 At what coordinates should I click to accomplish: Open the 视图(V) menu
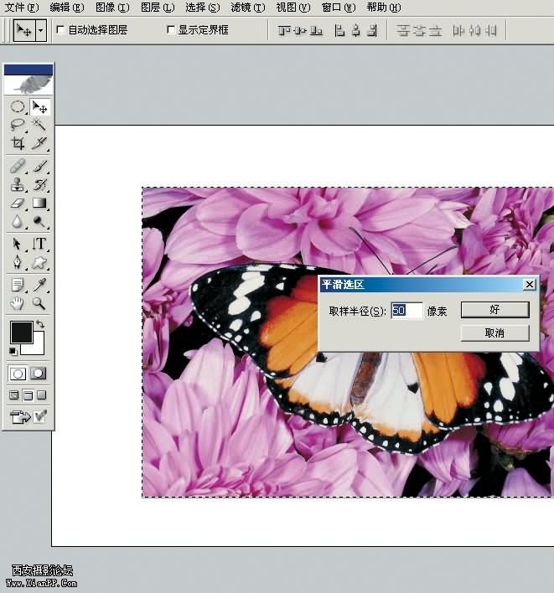[293, 8]
